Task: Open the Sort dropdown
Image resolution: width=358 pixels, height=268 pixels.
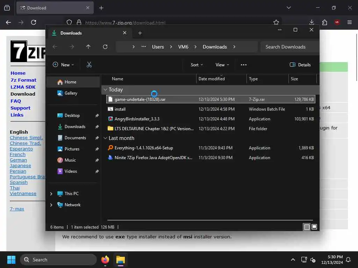Action: 196,65
